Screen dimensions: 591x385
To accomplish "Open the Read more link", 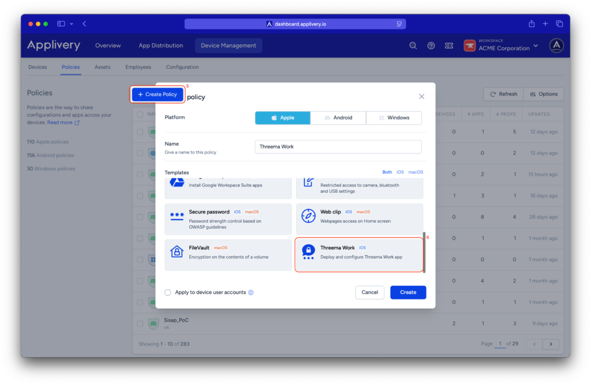I will tap(63, 122).
